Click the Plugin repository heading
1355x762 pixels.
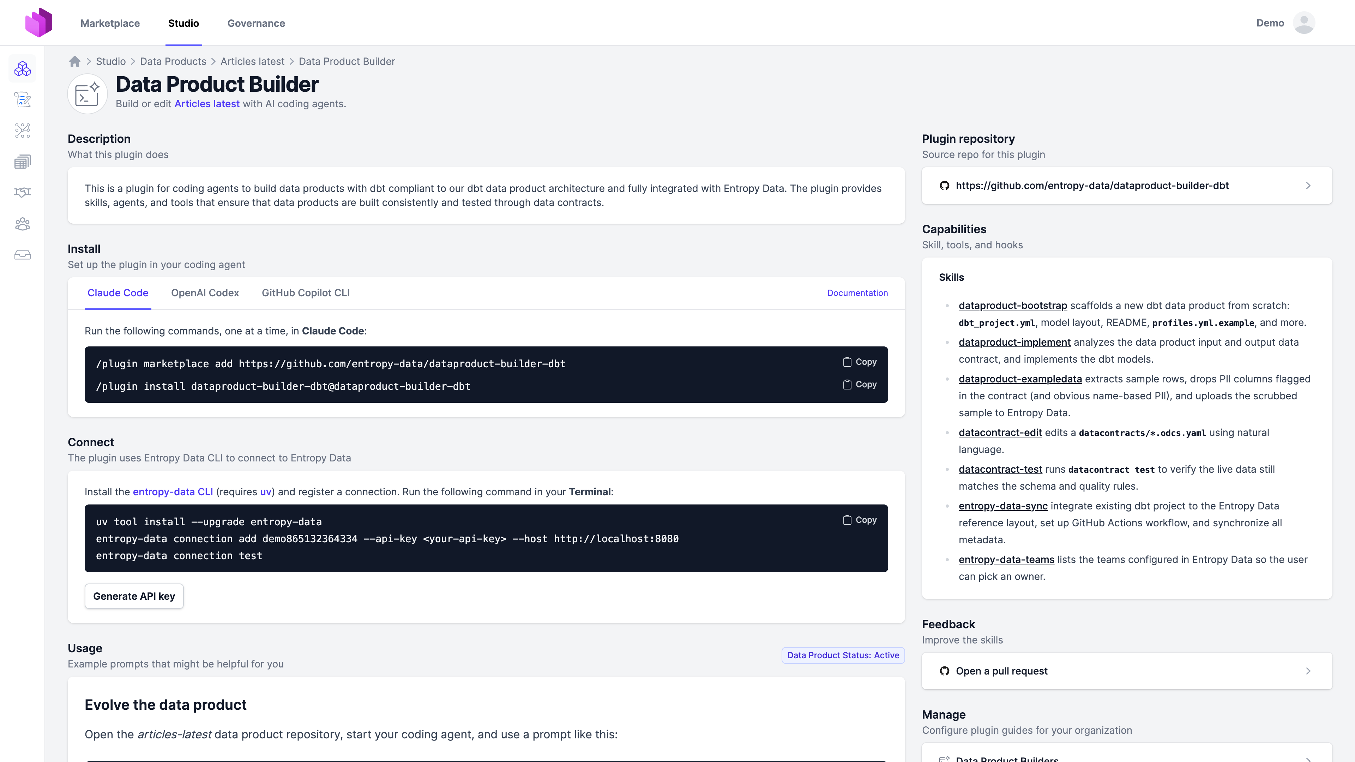coord(968,139)
